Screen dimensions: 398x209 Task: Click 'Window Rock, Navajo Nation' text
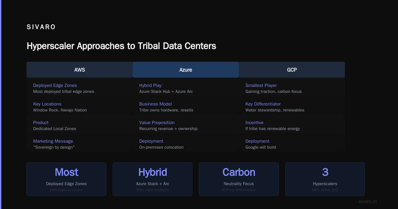coord(60,110)
